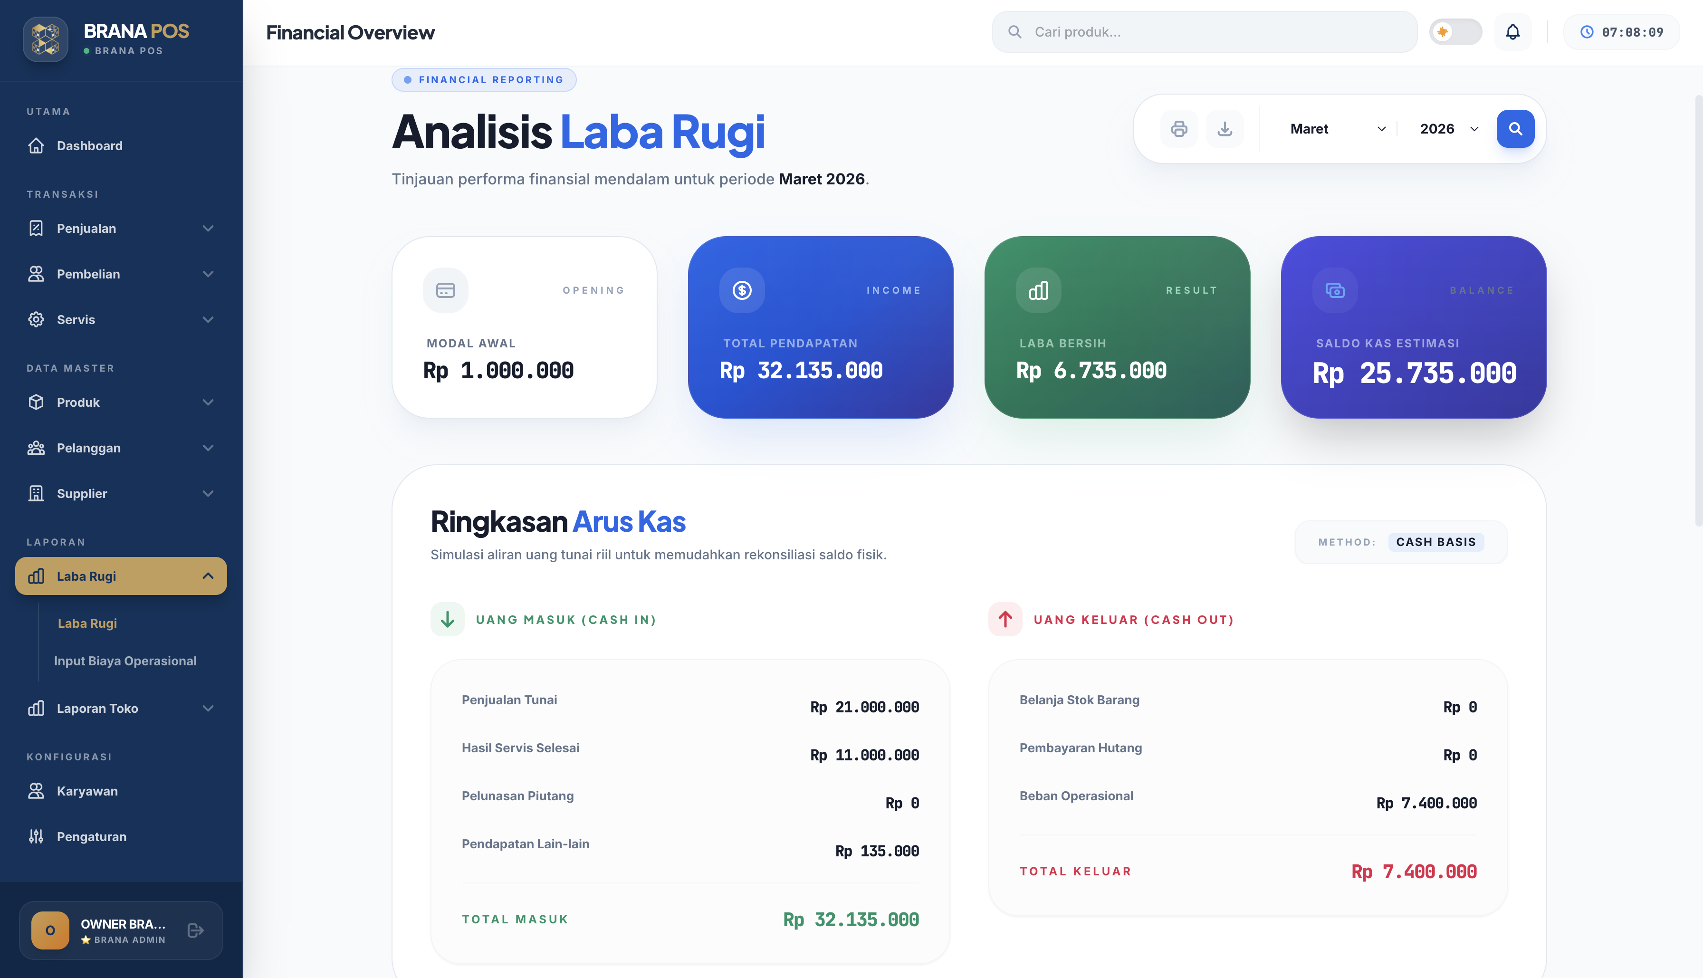Click the Penjualan receipt icon
The width and height of the screenshot is (1703, 978).
[36, 229]
